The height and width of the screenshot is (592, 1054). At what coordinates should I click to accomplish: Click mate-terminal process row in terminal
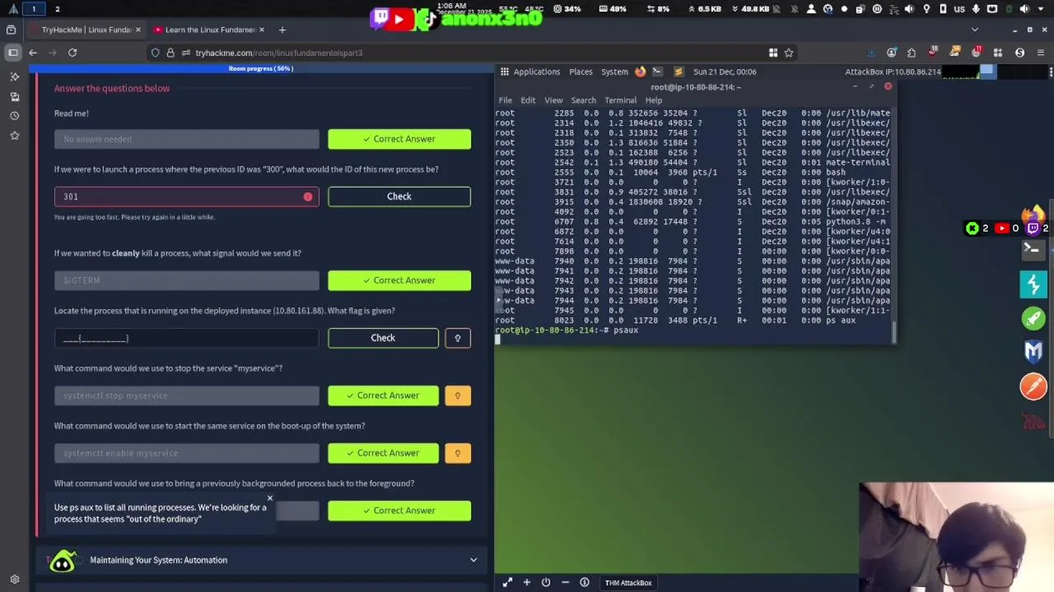click(693, 162)
